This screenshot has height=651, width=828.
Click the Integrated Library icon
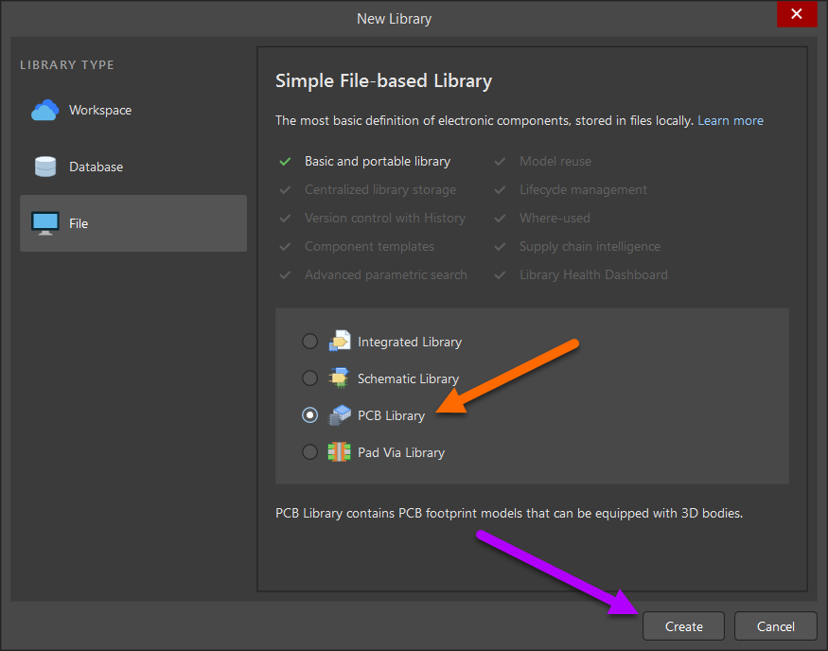pos(339,342)
